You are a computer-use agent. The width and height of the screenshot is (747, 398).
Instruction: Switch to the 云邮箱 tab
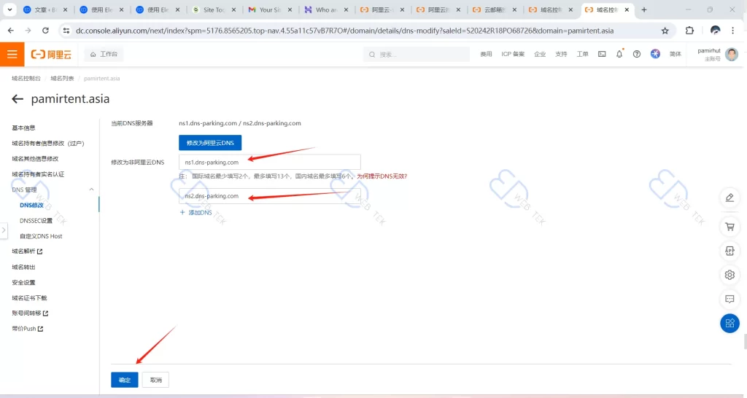tap(495, 9)
